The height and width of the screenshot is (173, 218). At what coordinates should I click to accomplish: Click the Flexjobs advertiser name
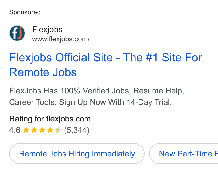tap(47, 30)
